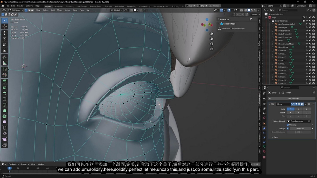
Task: Toggle the Merge checkbox
Action: click(288, 128)
